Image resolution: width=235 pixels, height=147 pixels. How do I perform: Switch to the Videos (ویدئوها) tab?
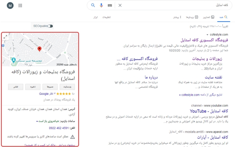tap(192, 17)
